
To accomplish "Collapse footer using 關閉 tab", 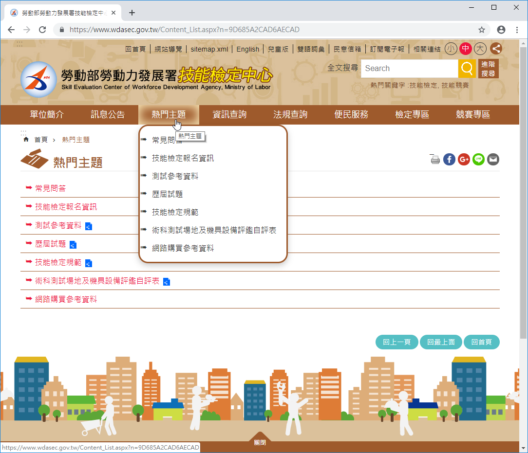I will tap(260, 442).
